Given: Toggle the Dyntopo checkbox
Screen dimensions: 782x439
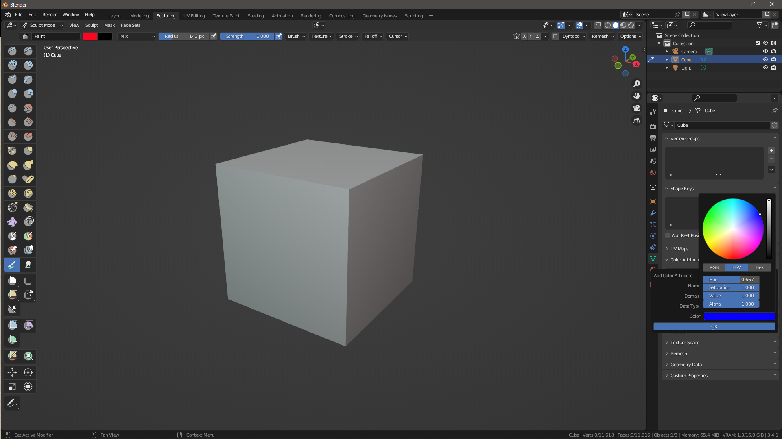Looking at the screenshot, I should (555, 36).
